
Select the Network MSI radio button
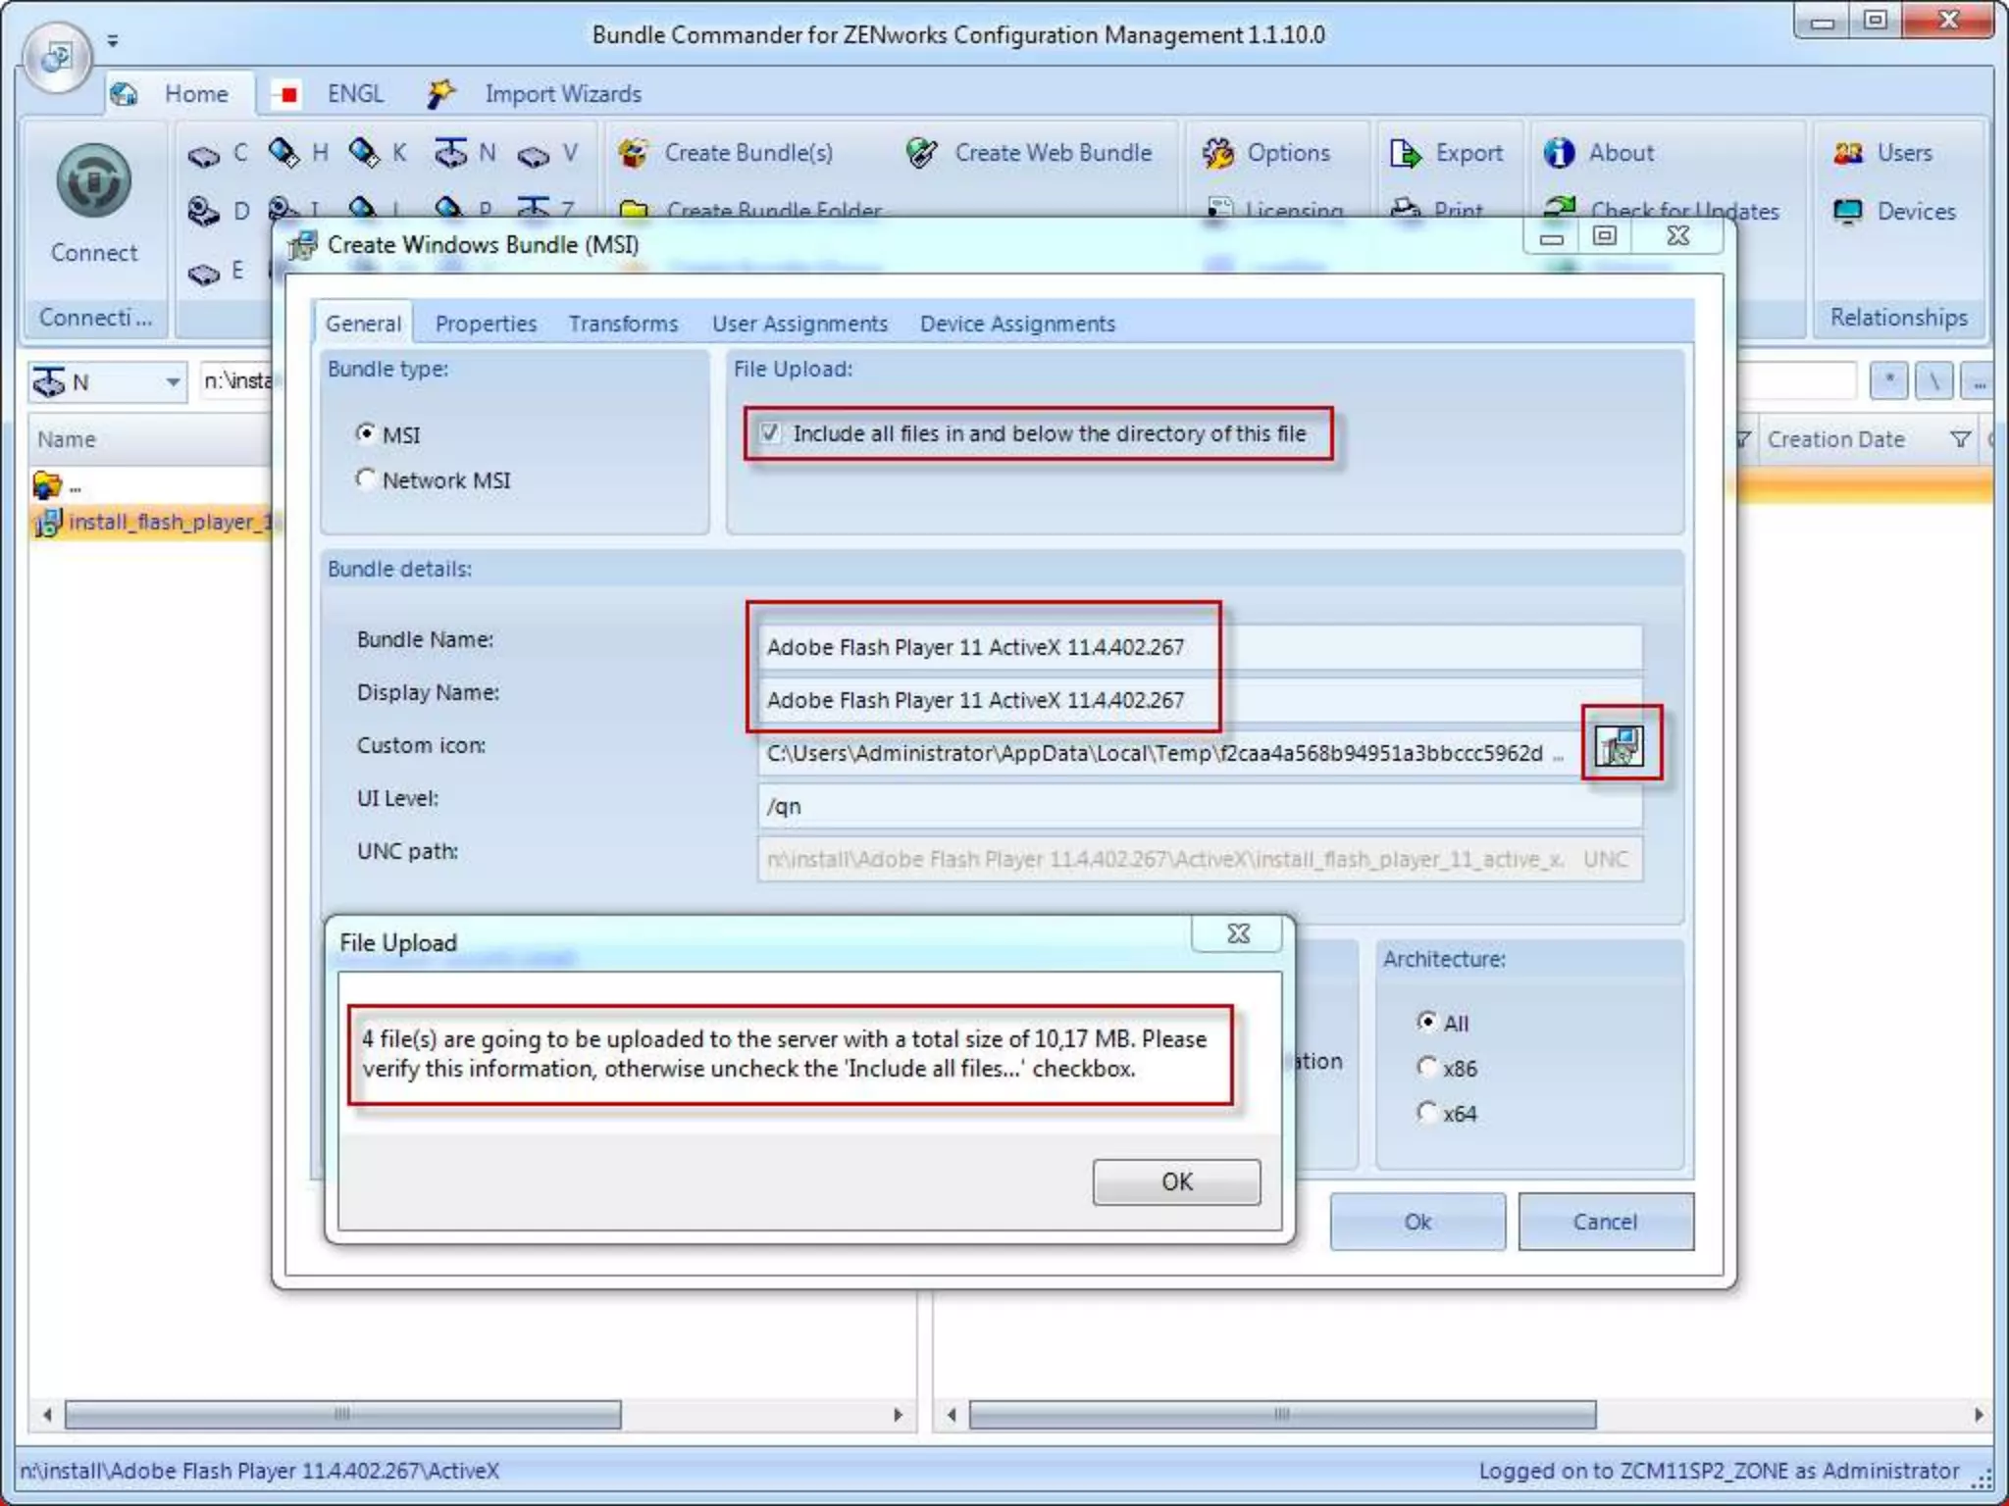tap(366, 479)
